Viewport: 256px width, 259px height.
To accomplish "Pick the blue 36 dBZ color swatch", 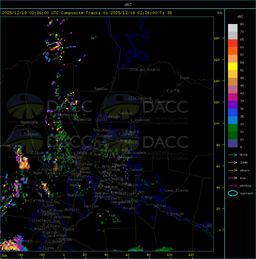I will click(233, 113).
